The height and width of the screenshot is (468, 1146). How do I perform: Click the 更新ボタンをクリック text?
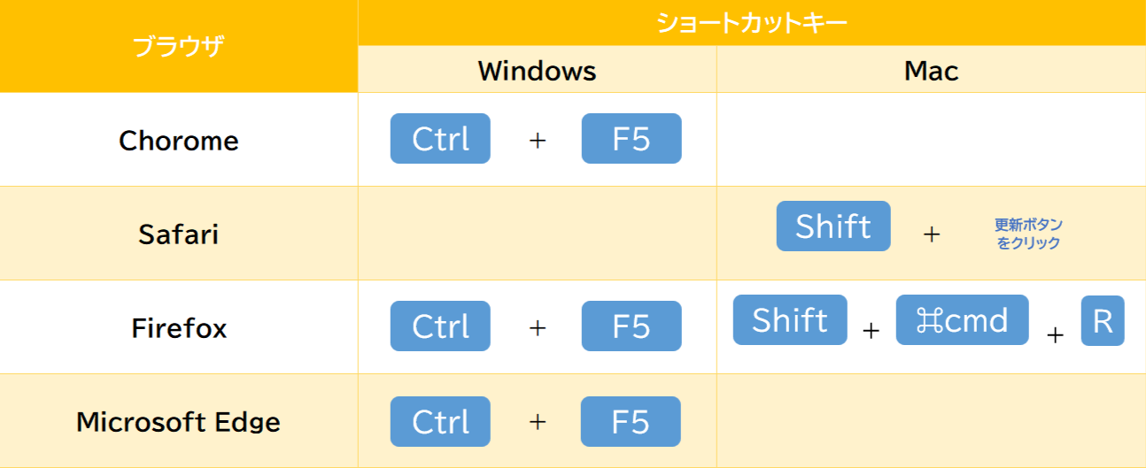(x=1028, y=234)
